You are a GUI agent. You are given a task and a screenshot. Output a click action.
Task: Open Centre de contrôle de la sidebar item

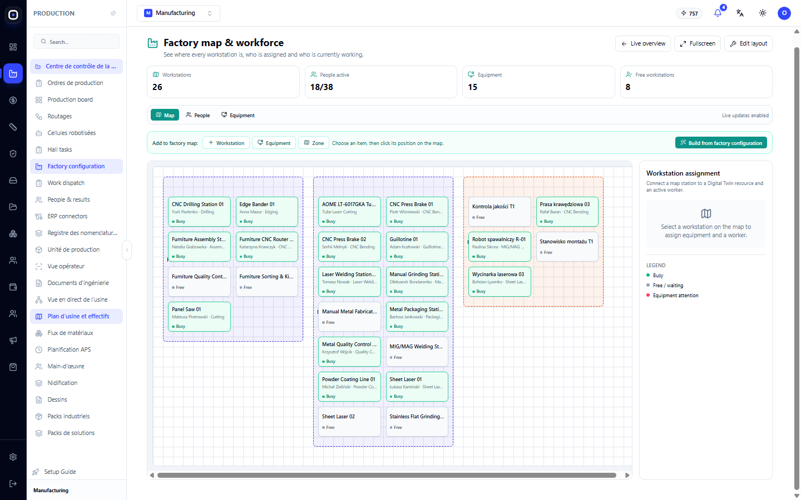click(76, 66)
